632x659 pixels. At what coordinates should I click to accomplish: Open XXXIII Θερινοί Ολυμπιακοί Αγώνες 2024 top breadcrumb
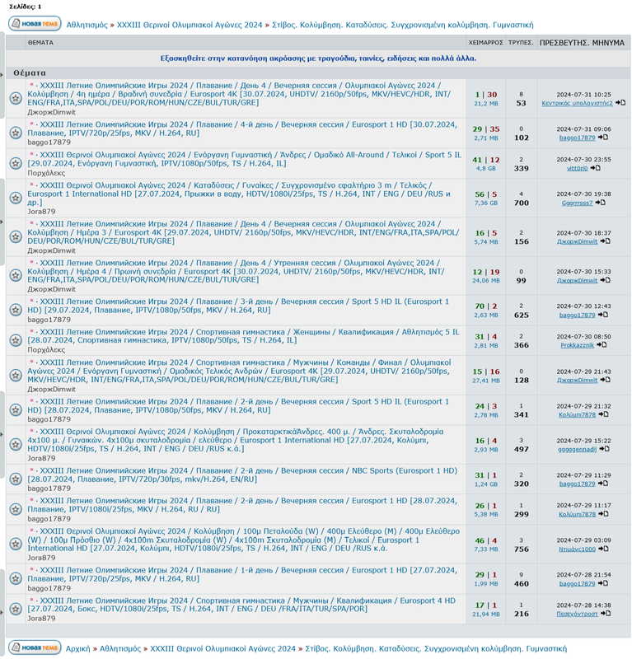(x=190, y=25)
